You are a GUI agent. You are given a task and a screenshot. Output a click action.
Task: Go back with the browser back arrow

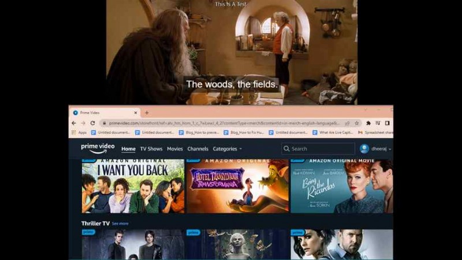click(74, 123)
